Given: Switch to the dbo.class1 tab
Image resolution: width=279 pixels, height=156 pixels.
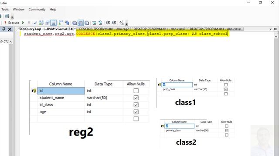Looking at the screenshot, I should [215, 29].
